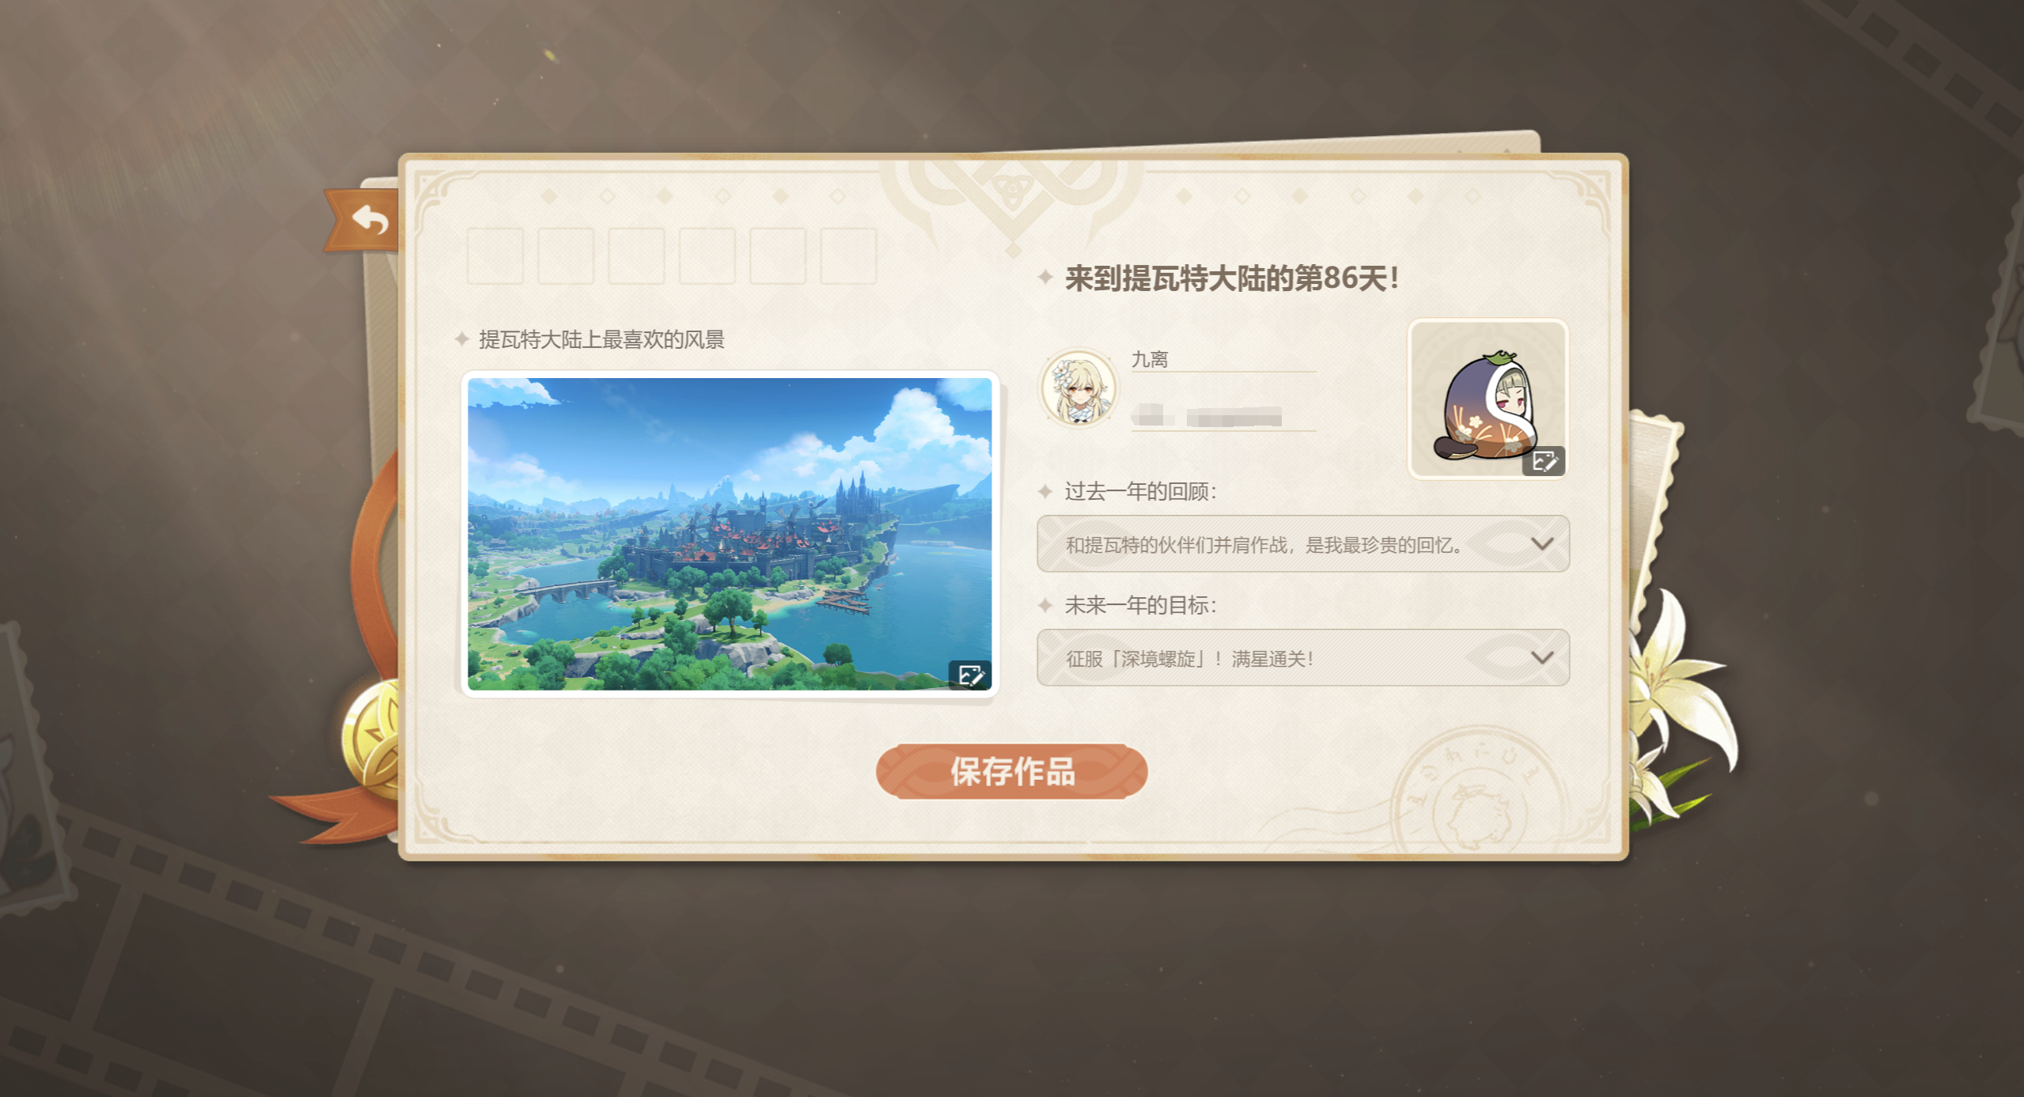
Task: Click the blonde traveler avatar
Action: [x=1078, y=388]
